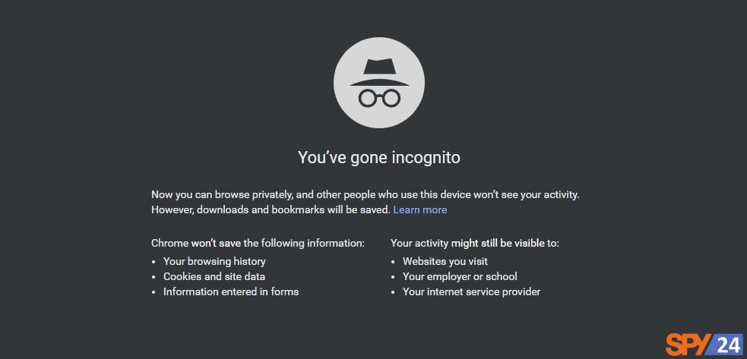Select 'Information entered in forms' item
Viewport: 747px width, 359px height.
pyautogui.click(x=231, y=292)
